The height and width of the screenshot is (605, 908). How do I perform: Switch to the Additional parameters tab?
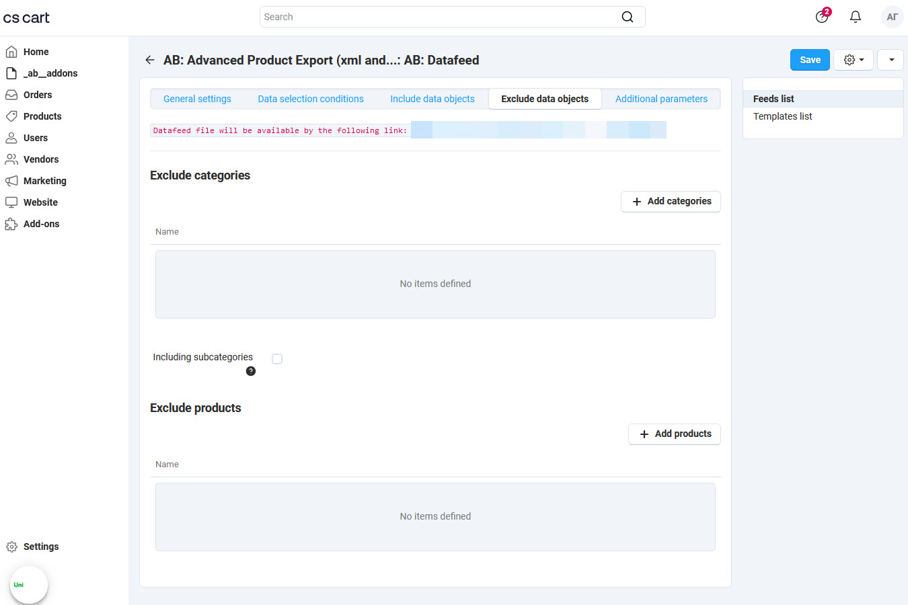click(x=661, y=99)
